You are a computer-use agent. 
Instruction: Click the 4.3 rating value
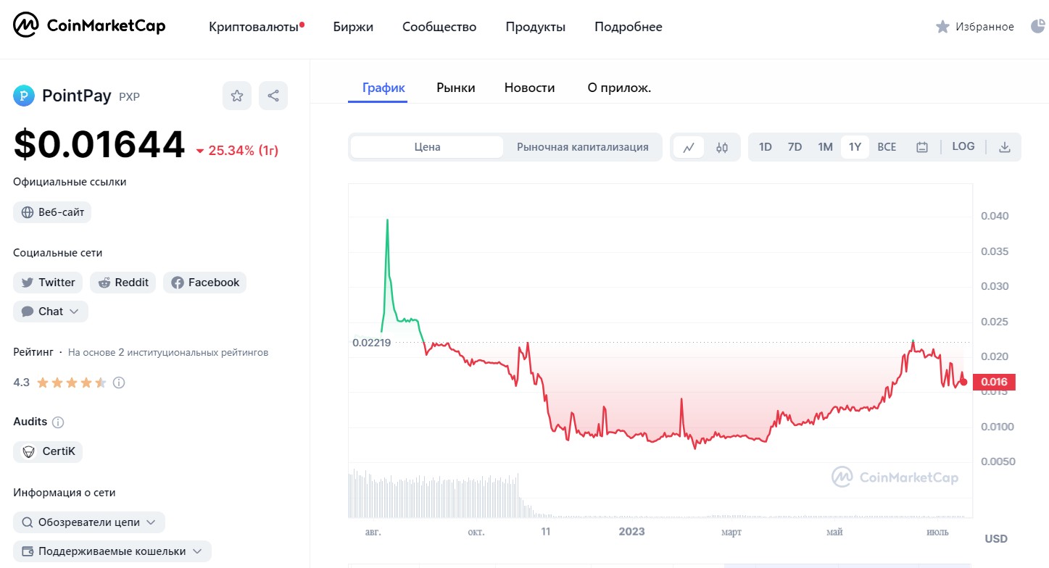21,383
